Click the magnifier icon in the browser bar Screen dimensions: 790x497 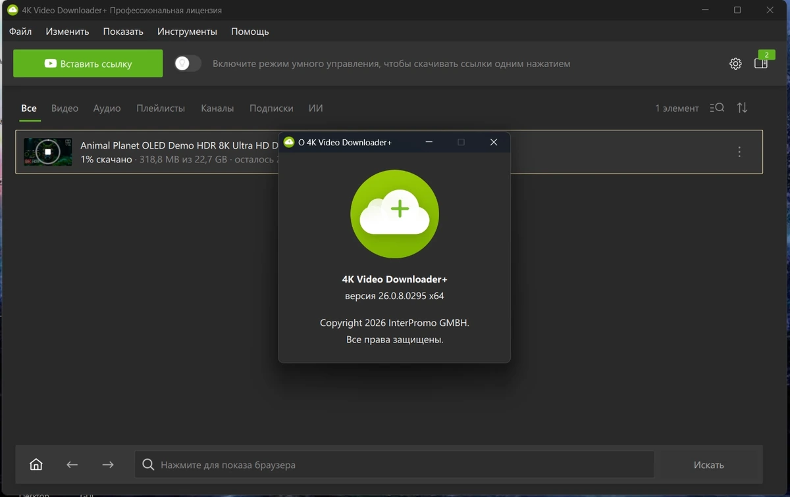148,465
